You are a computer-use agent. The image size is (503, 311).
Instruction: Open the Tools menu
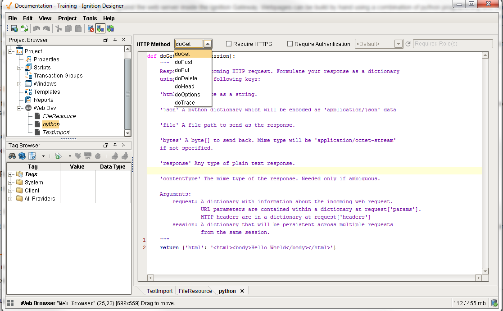click(x=90, y=18)
